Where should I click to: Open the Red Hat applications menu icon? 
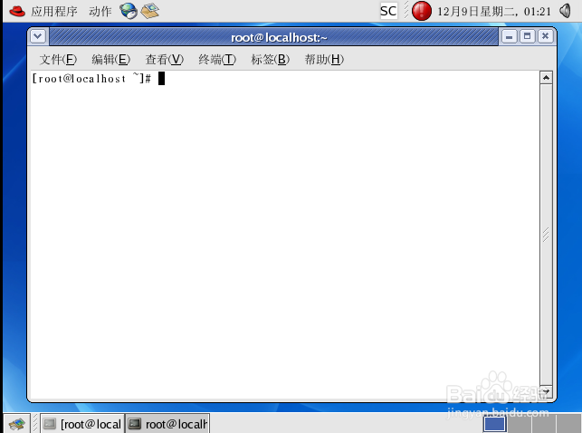coord(17,11)
